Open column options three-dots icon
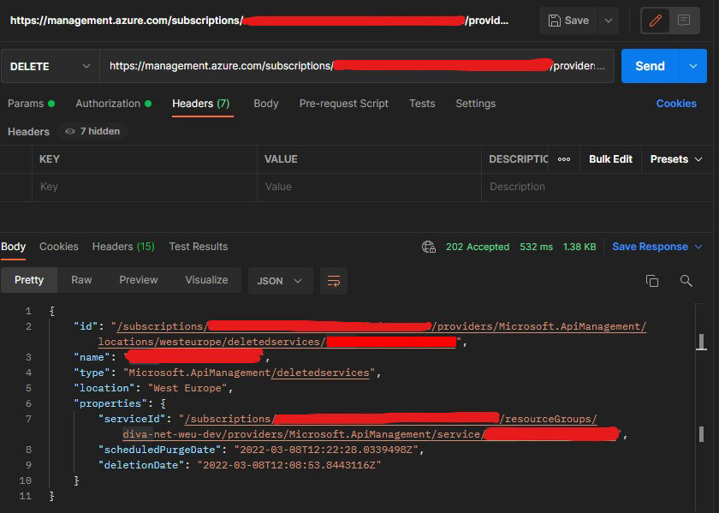Screen dimensions: 719x513 tap(564, 159)
